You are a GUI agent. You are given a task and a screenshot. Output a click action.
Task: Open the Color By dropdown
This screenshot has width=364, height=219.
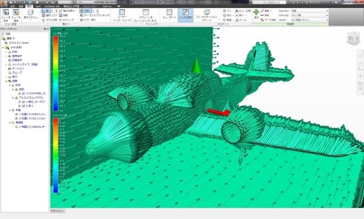click(309, 15)
